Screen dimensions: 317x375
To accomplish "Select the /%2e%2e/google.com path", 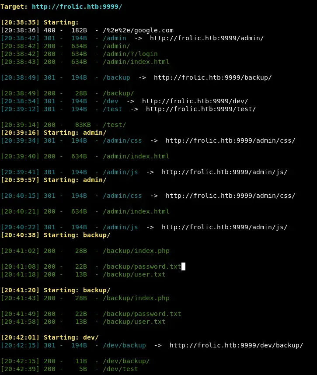I will tap(138, 31).
